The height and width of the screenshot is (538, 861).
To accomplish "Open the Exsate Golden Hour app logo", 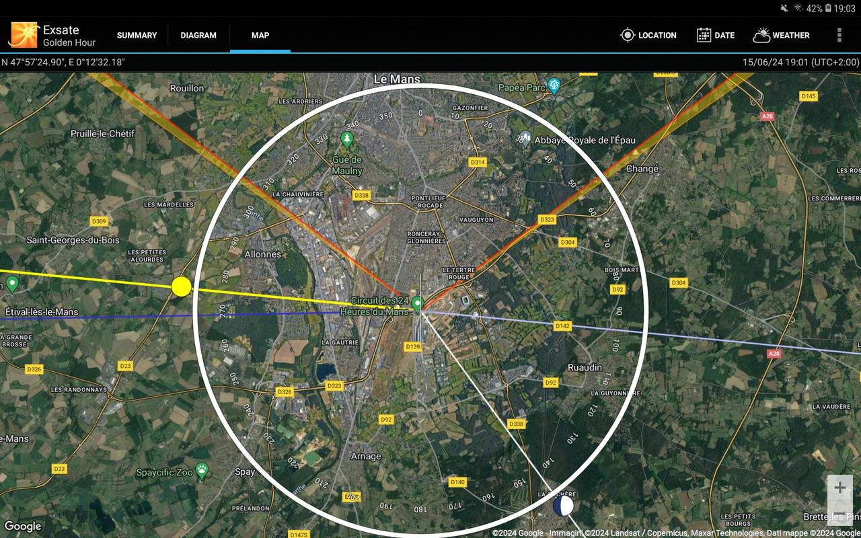I will (24, 35).
